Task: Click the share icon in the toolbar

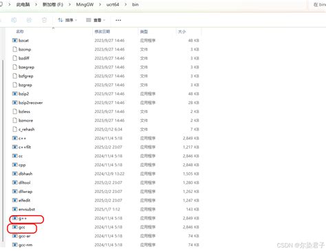Action: pos(29,20)
